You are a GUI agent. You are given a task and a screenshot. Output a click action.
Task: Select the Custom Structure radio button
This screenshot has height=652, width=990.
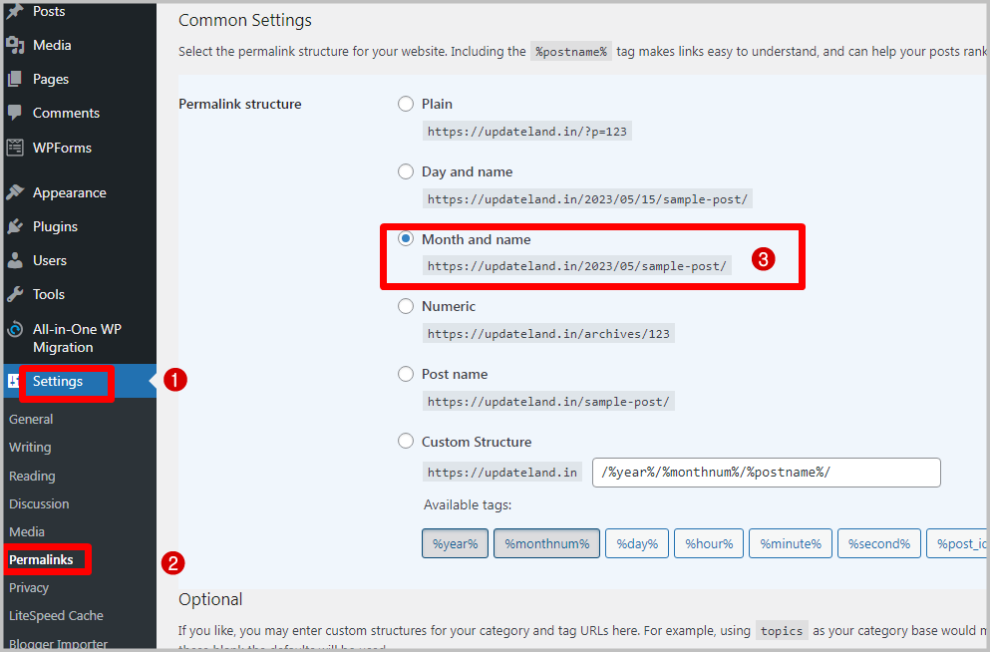coord(406,442)
